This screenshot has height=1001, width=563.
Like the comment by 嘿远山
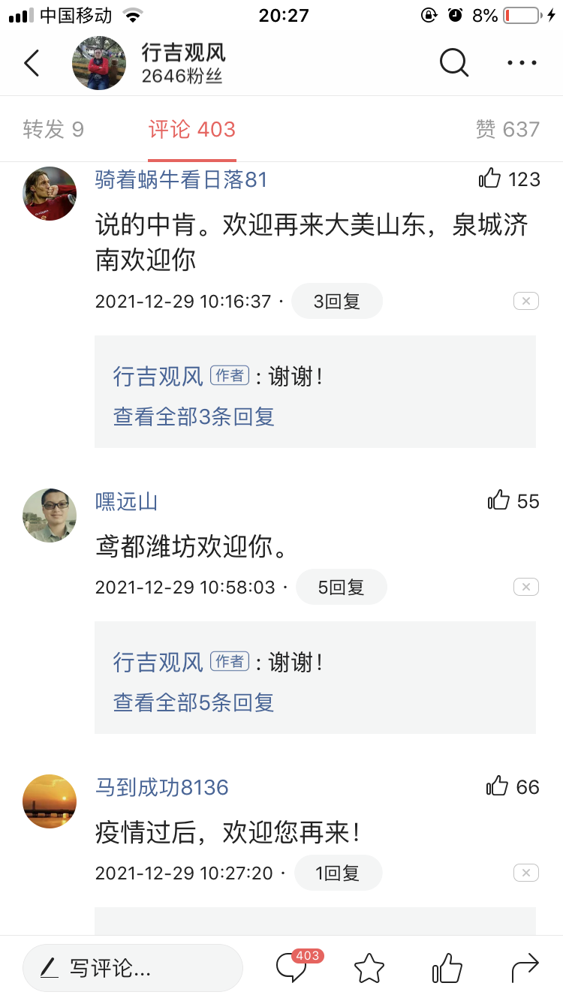tap(498, 501)
